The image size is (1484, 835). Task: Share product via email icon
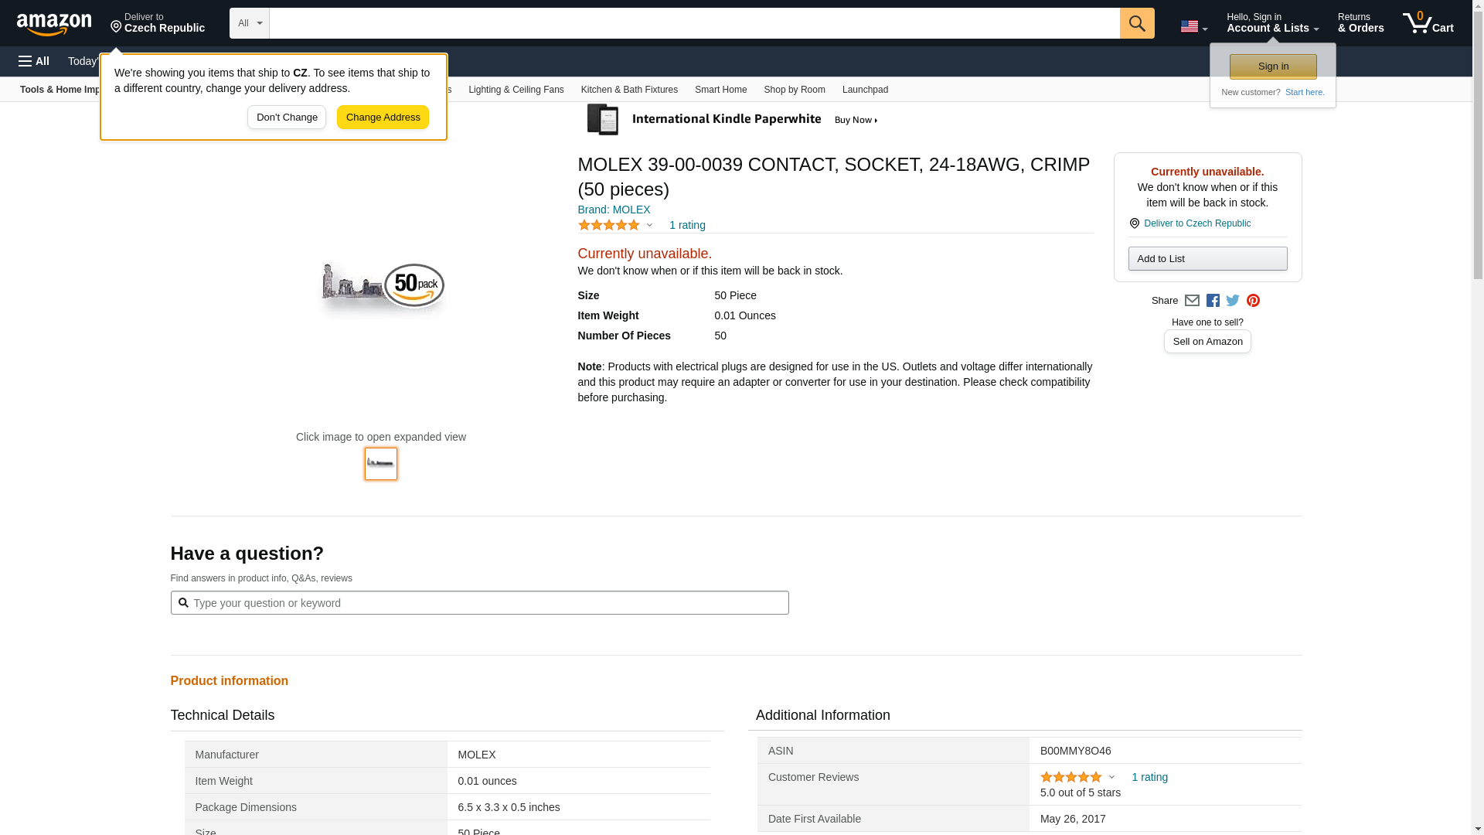coord(1192,301)
